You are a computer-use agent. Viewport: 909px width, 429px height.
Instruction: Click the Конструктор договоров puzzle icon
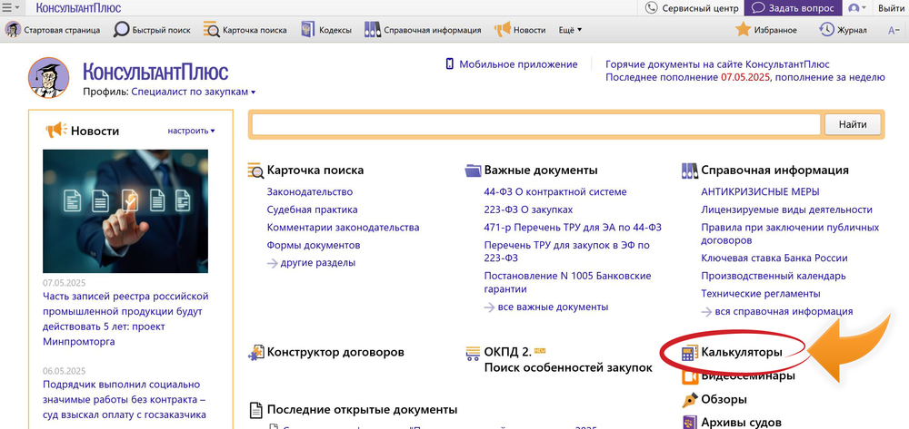(x=255, y=353)
